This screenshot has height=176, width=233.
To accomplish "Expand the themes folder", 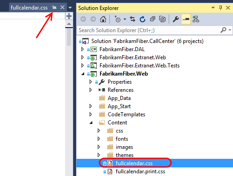I will [99, 155].
